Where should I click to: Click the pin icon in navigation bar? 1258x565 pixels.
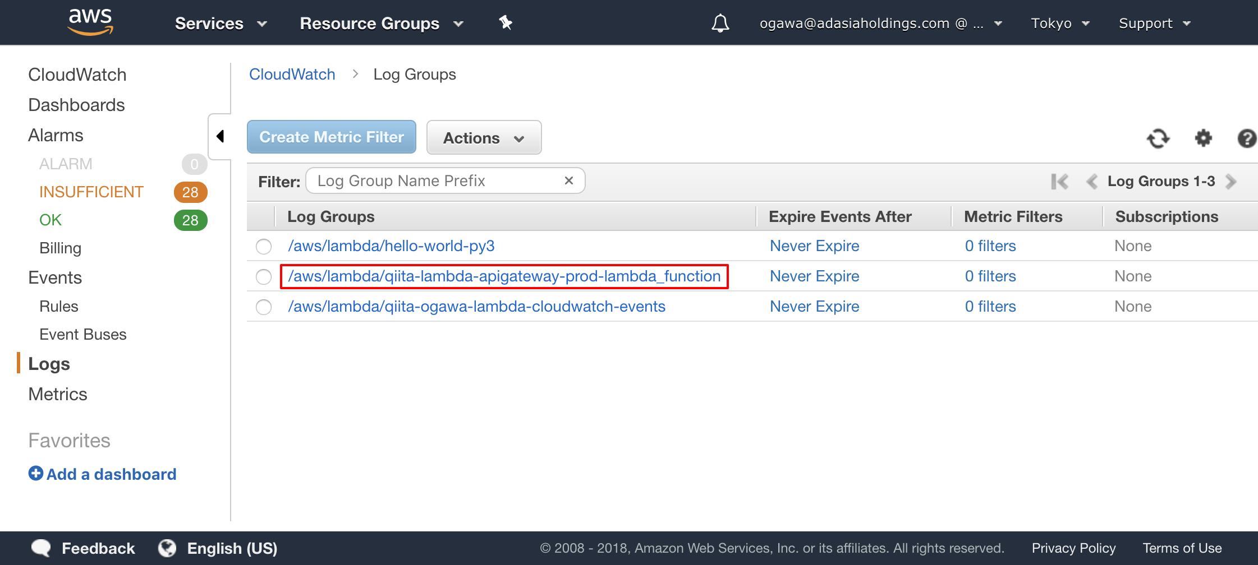click(x=505, y=22)
